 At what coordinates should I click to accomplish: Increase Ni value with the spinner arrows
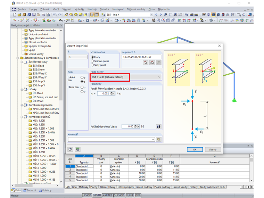(111, 93)
